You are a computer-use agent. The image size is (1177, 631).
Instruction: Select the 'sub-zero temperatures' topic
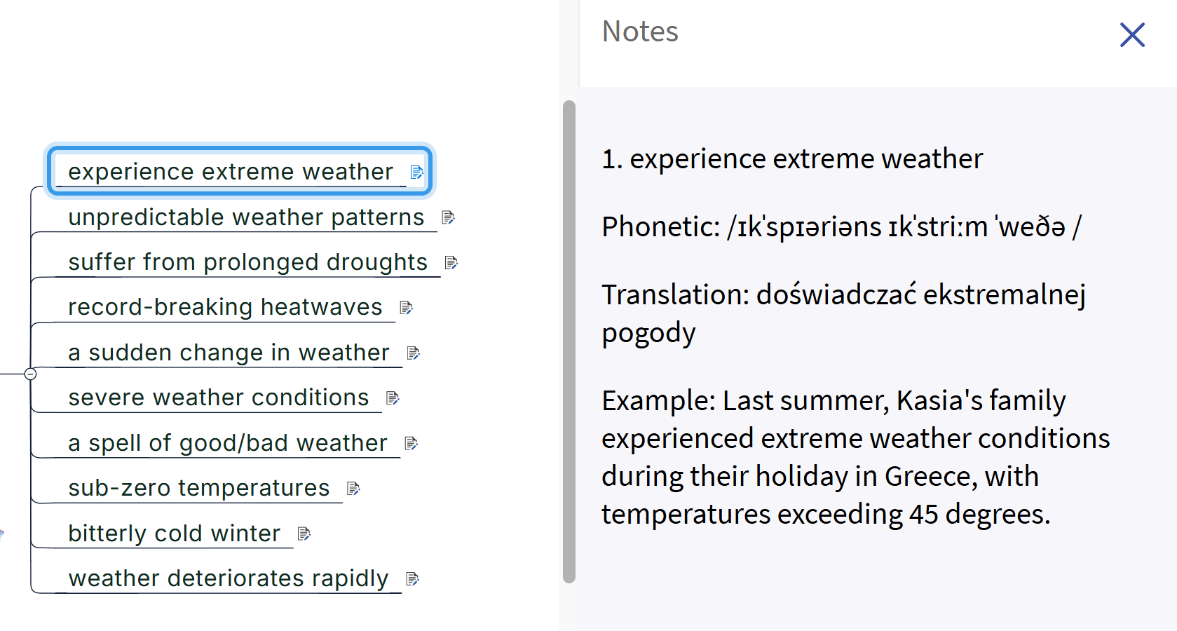tap(198, 488)
